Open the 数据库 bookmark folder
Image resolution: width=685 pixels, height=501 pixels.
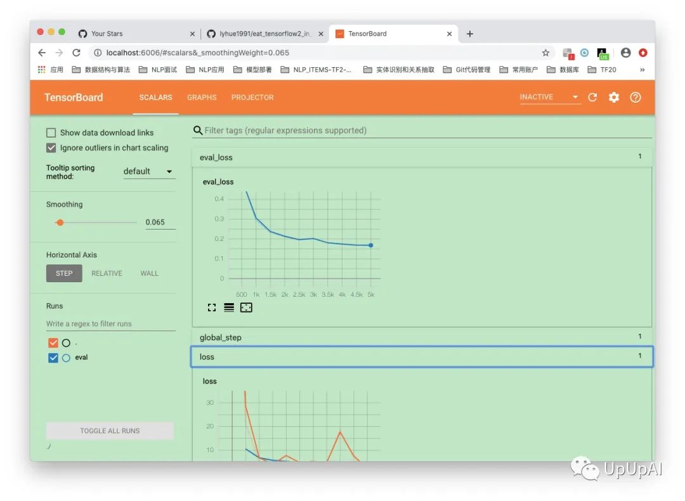click(563, 70)
